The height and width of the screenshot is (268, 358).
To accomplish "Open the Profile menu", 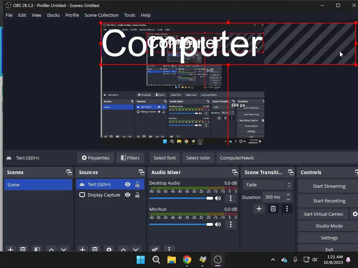I will (x=72, y=15).
